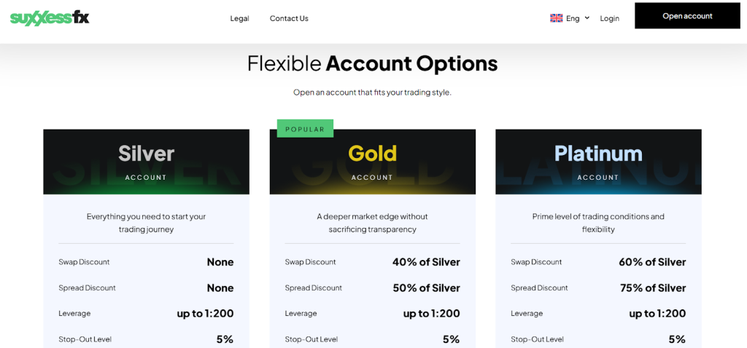Click the Platinum card description text
The width and height of the screenshot is (747, 348).
[598, 223]
